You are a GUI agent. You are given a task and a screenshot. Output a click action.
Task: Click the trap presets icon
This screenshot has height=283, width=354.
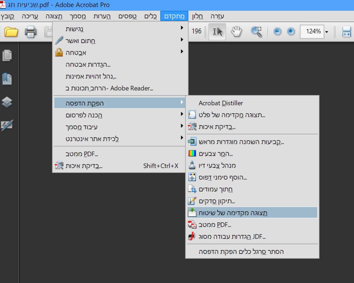192,141
